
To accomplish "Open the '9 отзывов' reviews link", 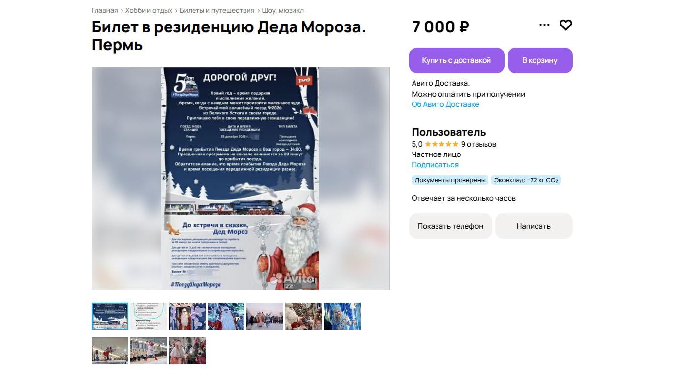I will click(479, 144).
